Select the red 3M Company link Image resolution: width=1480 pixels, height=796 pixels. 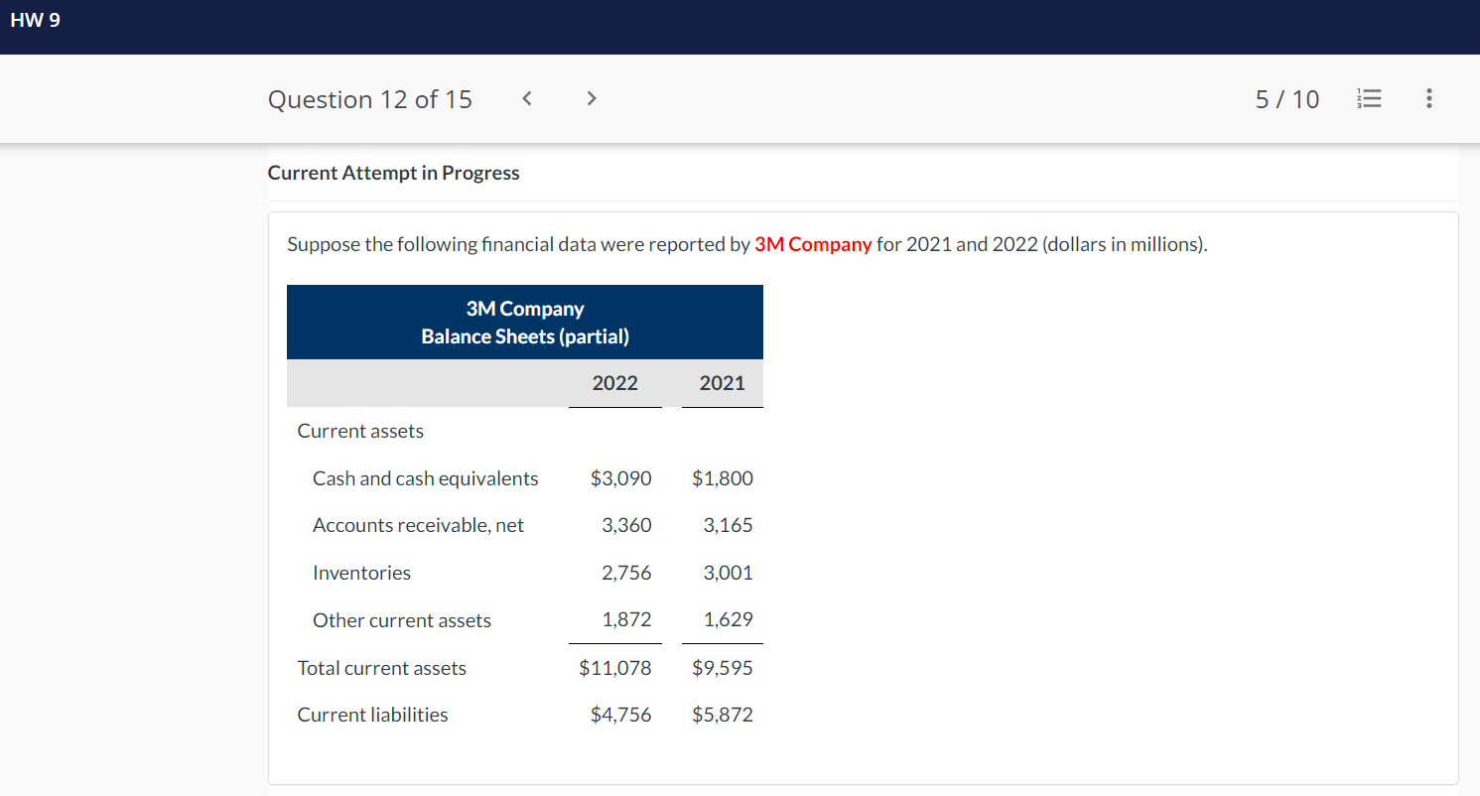813,244
